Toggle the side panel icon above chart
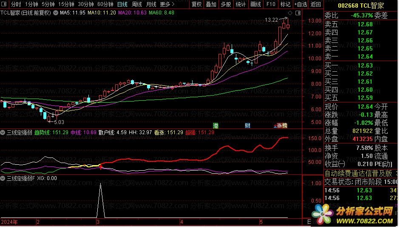This screenshot has width=400, height=228. pyautogui.click(x=298, y=13)
